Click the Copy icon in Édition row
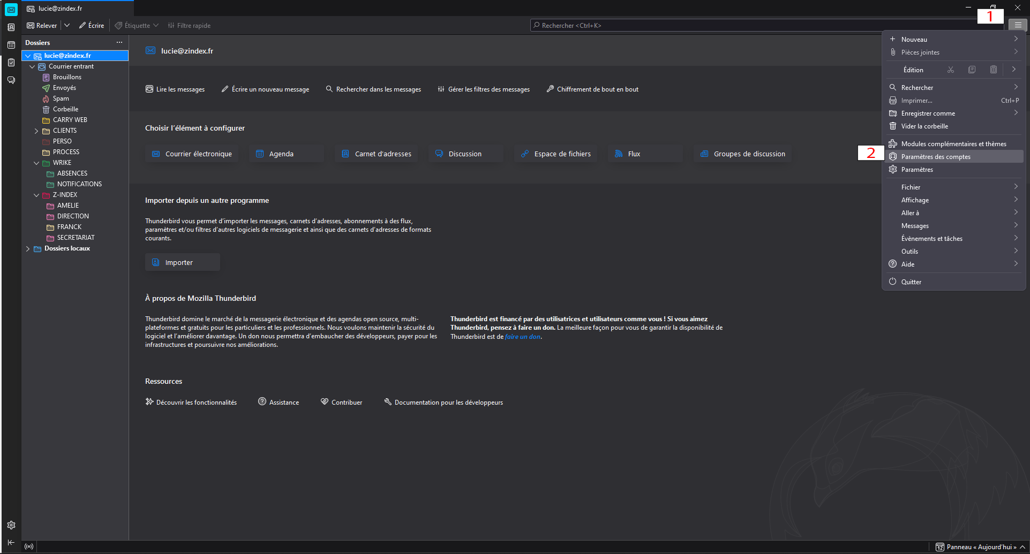The width and height of the screenshot is (1030, 554). click(972, 70)
